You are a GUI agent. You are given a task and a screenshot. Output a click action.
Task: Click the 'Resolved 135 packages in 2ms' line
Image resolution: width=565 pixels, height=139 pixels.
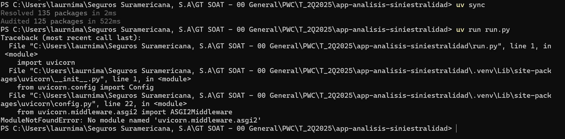(59, 13)
